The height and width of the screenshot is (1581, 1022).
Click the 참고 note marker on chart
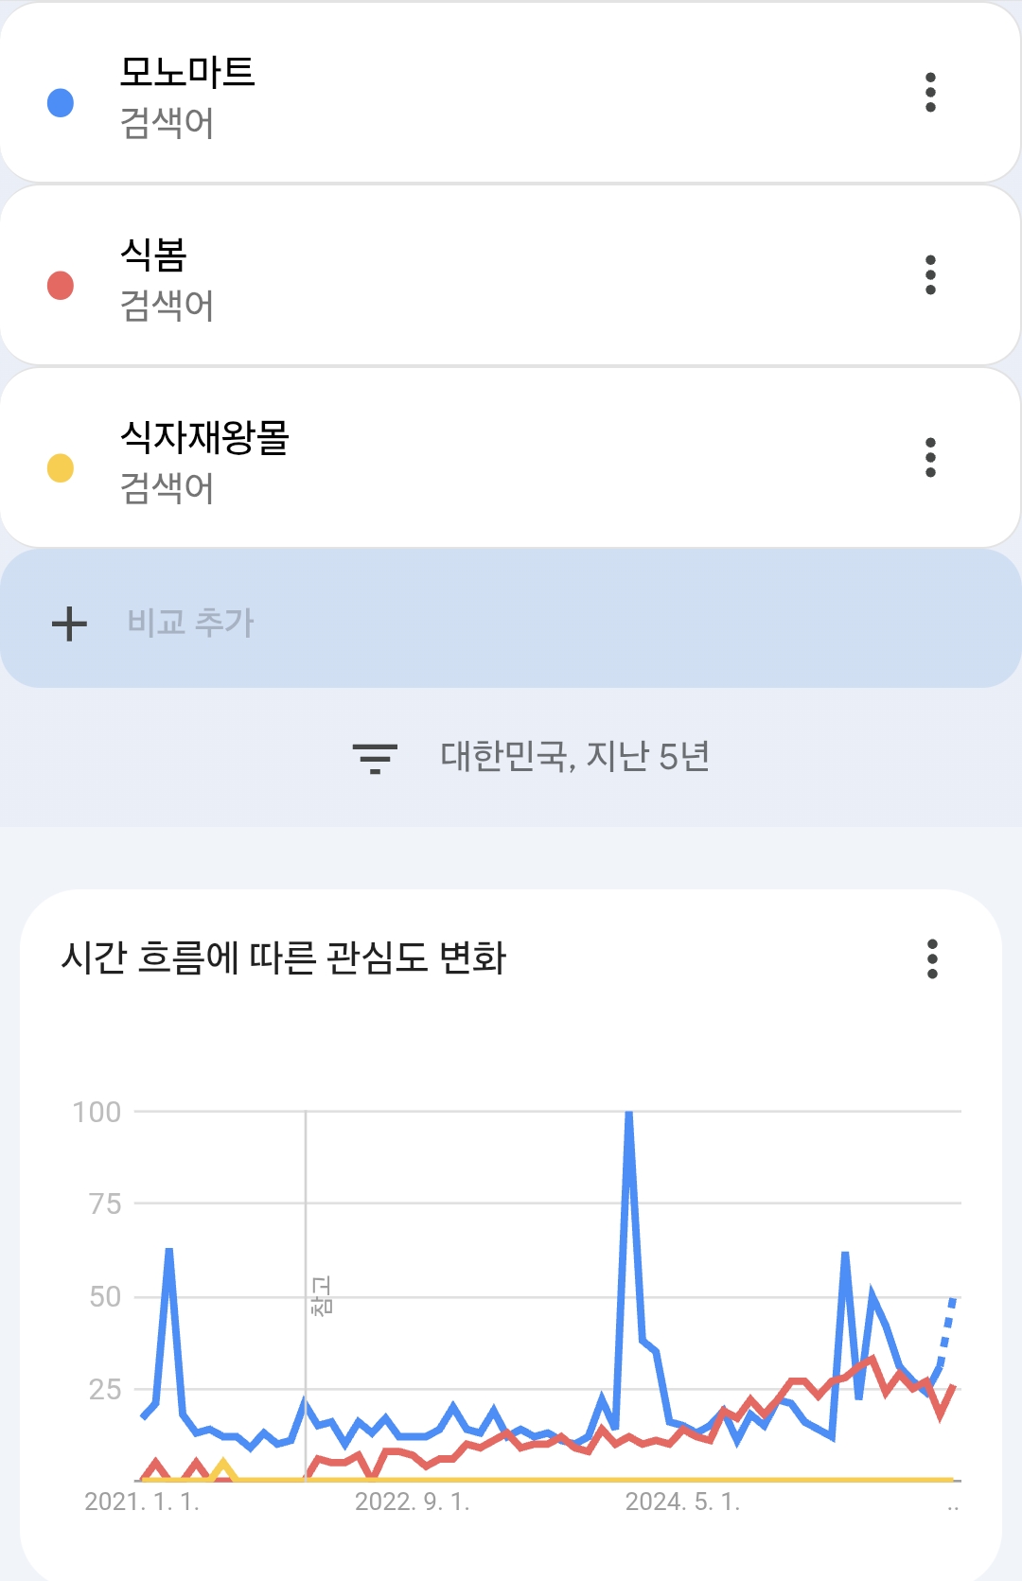pos(321,1295)
